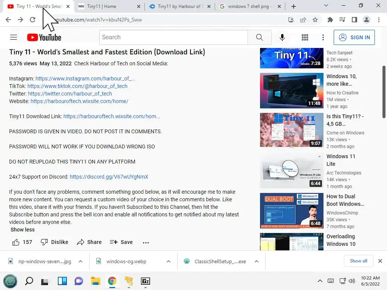Open Overloading Windows 10 video title
This screenshot has height=290, width=387.
point(341,240)
